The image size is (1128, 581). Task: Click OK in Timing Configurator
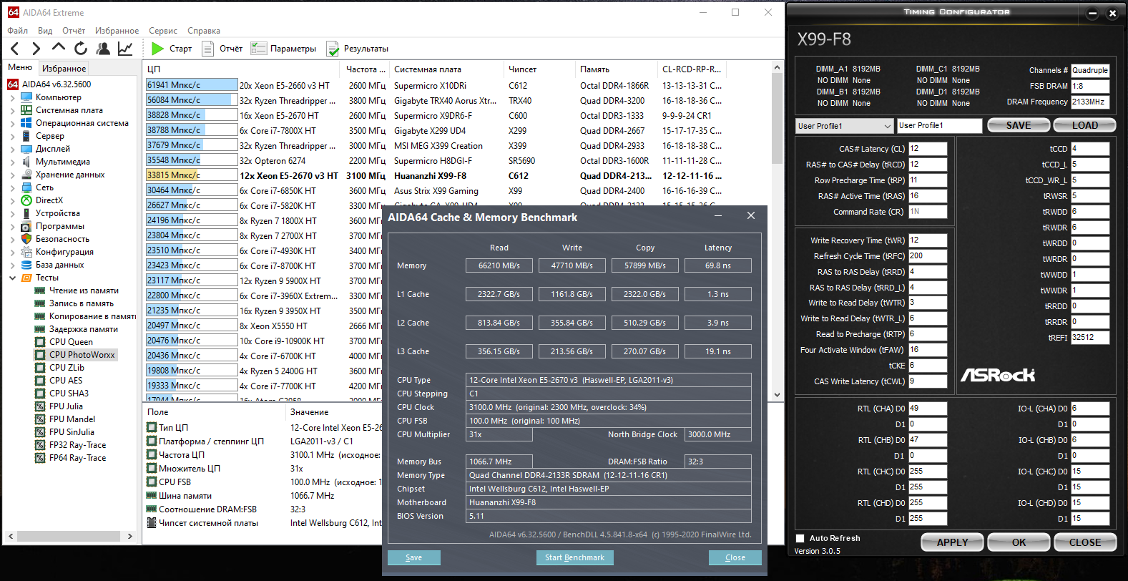pyautogui.click(x=1019, y=542)
